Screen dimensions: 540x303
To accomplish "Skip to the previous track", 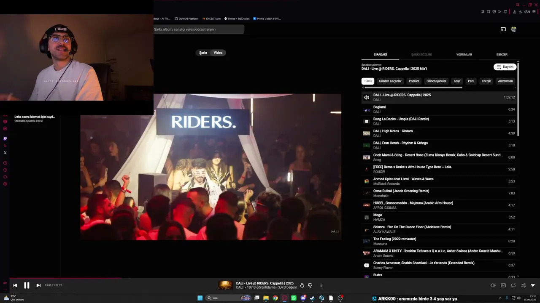I will [15, 285].
